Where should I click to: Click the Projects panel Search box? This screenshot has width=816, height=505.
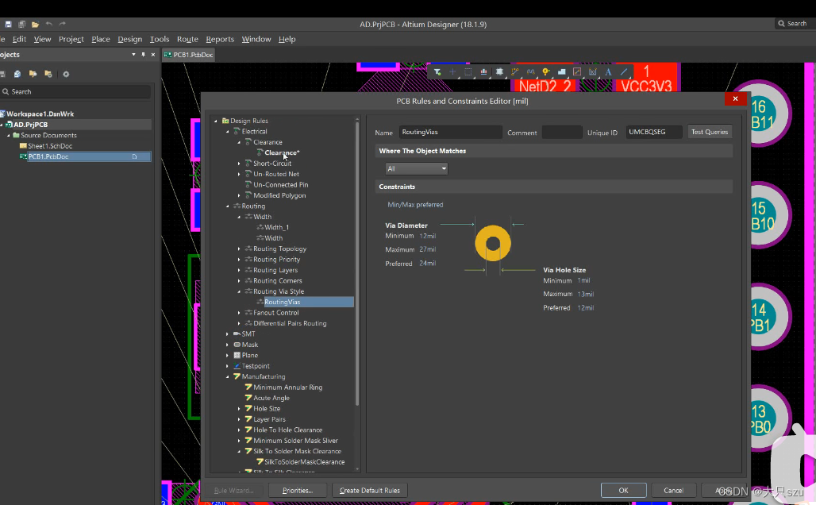(x=75, y=91)
